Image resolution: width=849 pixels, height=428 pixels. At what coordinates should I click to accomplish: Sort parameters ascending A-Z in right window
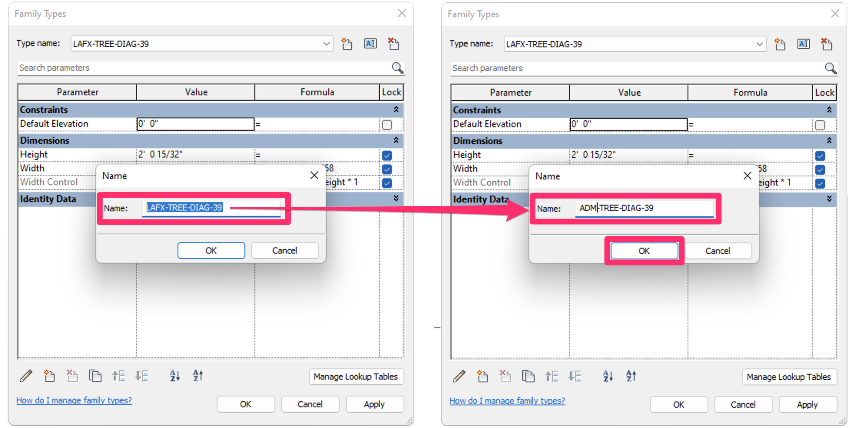click(x=608, y=376)
